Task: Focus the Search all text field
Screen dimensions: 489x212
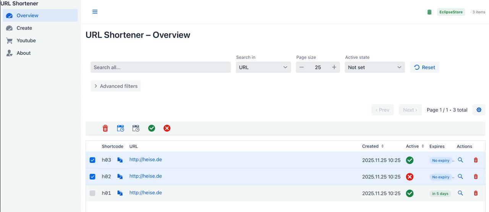Action: tap(160, 67)
